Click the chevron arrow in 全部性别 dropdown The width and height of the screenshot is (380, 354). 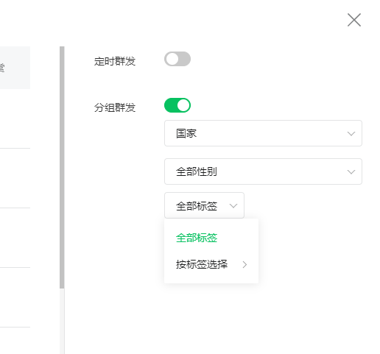[x=351, y=172]
